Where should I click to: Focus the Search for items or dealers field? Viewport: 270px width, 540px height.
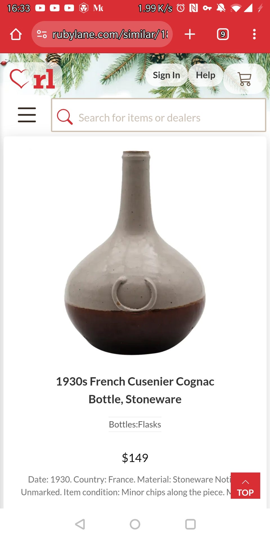159,115
